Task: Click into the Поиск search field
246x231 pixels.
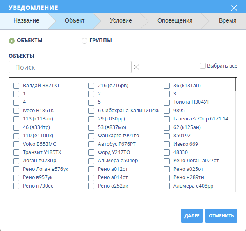Action: [70, 67]
